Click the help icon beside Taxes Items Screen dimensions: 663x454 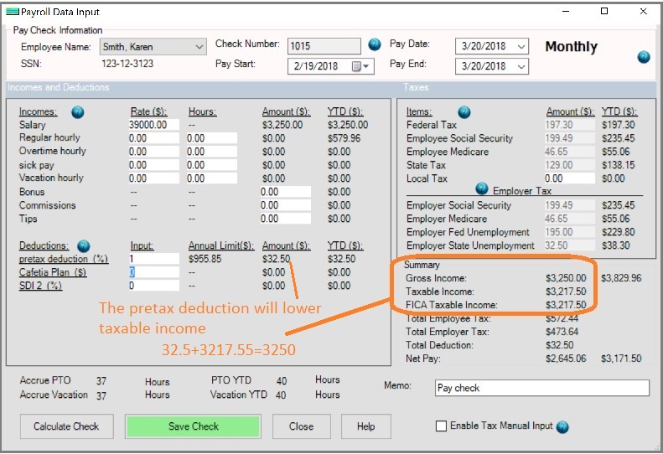tap(464, 111)
